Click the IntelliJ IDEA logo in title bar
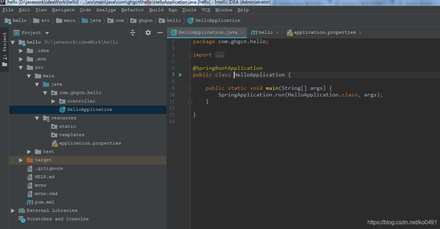 (3, 2)
